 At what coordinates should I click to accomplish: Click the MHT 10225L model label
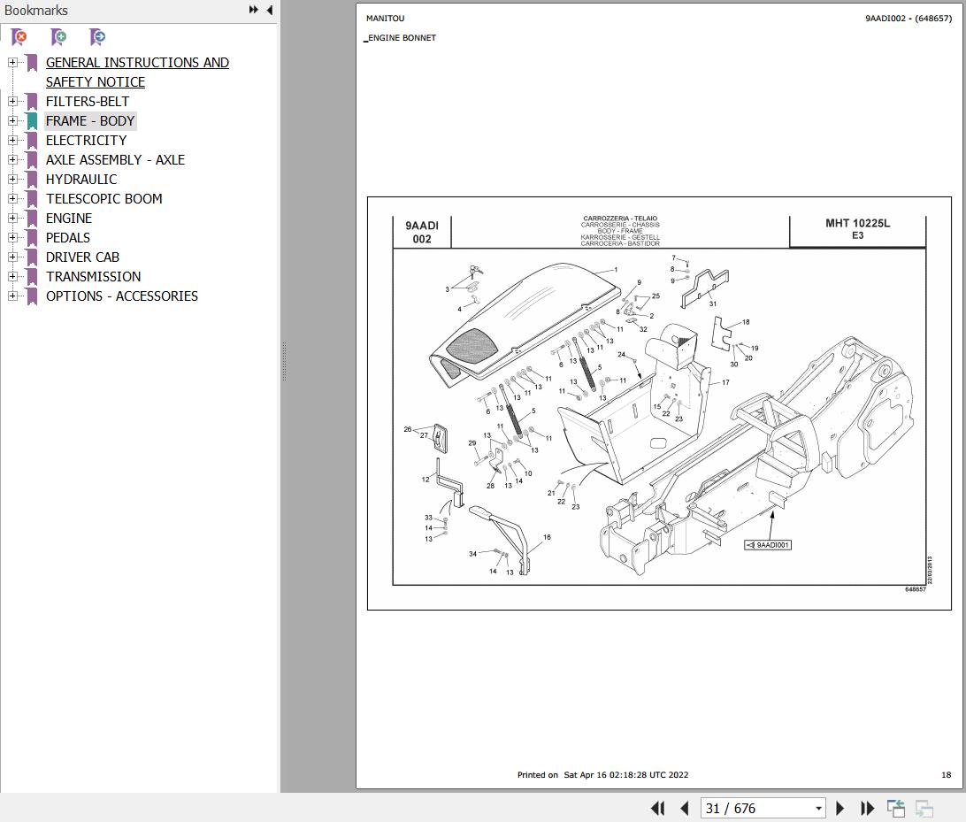click(x=857, y=223)
